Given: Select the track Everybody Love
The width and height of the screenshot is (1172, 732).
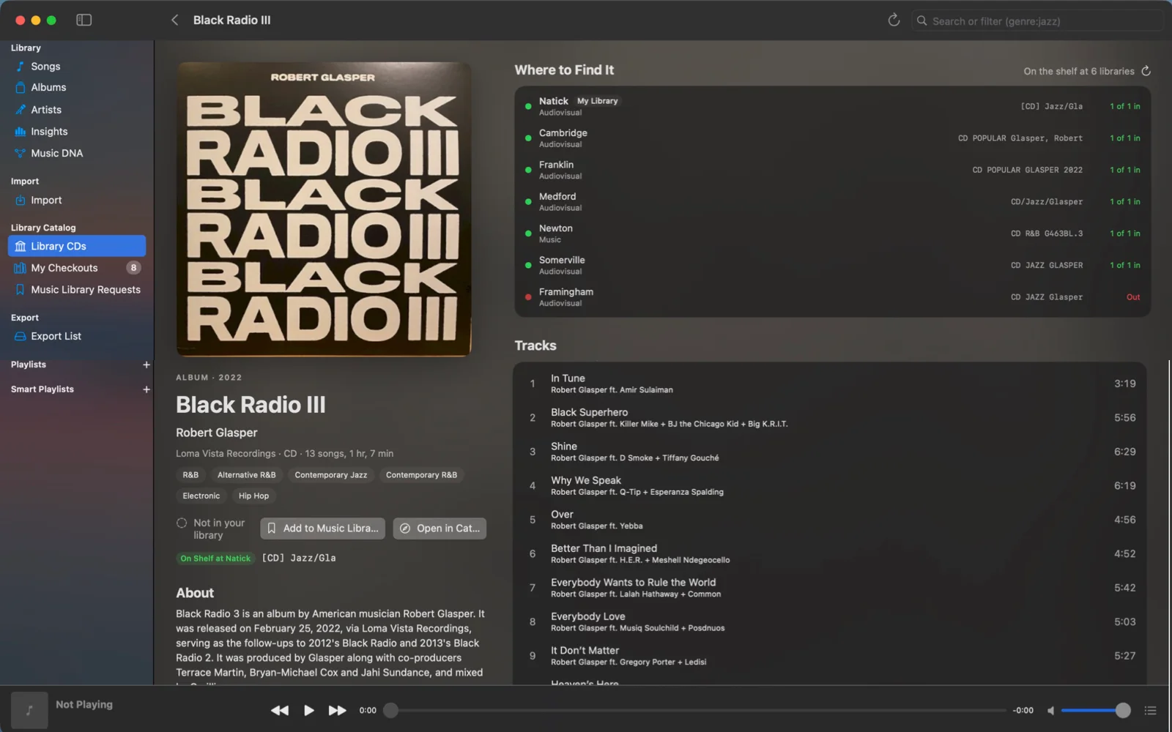Looking at the screenshot, I should click(x=829, y=622).
